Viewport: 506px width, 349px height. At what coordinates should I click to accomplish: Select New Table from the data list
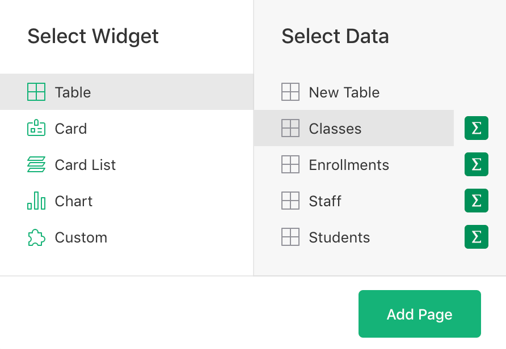click(343, 92)
